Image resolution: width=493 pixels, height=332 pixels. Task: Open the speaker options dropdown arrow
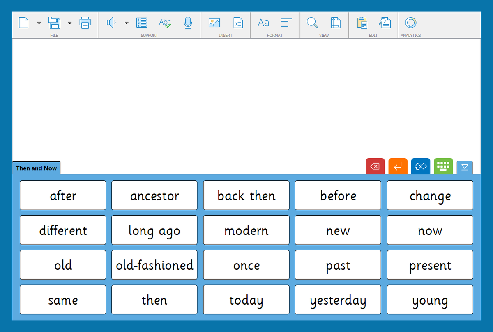[126, 23]
